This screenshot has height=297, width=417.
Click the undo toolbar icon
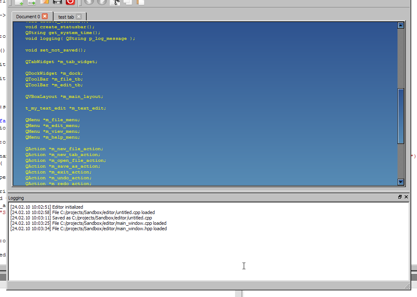pos(89,2)
